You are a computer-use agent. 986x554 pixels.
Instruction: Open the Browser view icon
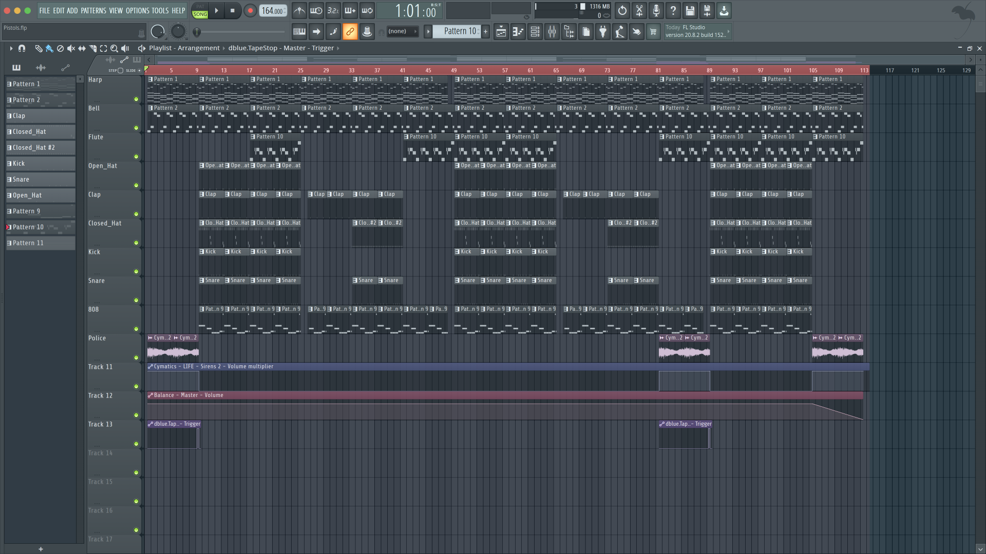tap(569, 32)
